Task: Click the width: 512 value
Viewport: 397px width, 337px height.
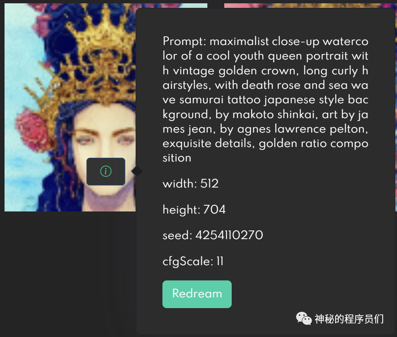Action: [190, 183]
